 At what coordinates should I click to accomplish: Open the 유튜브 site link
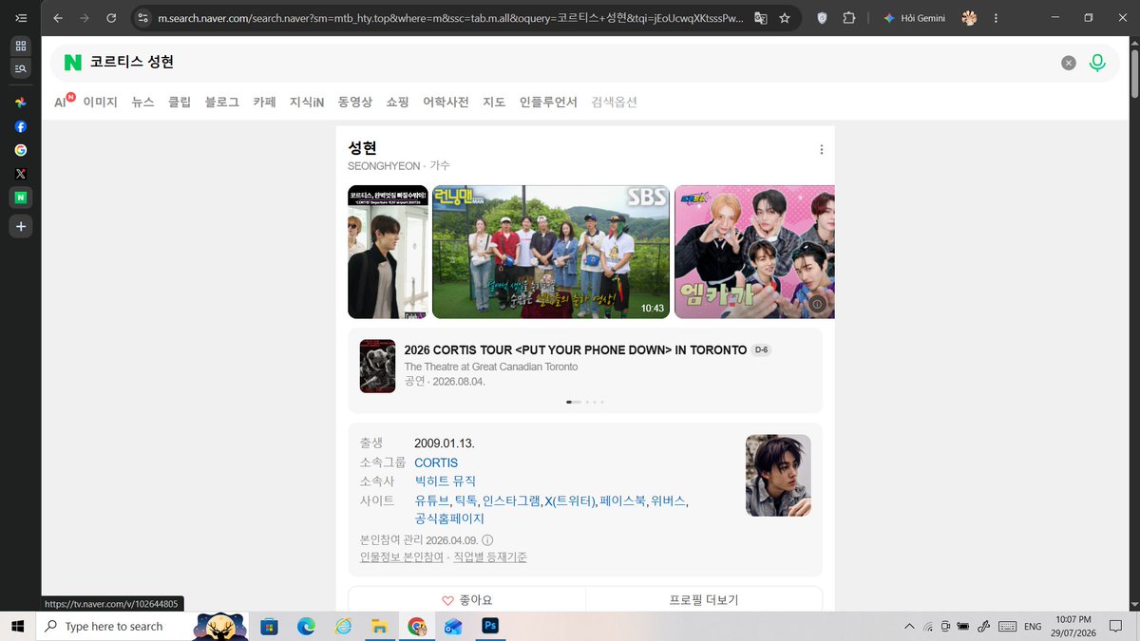pos(431,500)
